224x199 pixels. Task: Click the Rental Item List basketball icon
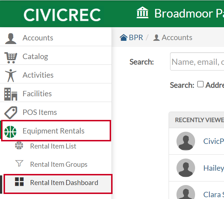pos(19,145)
